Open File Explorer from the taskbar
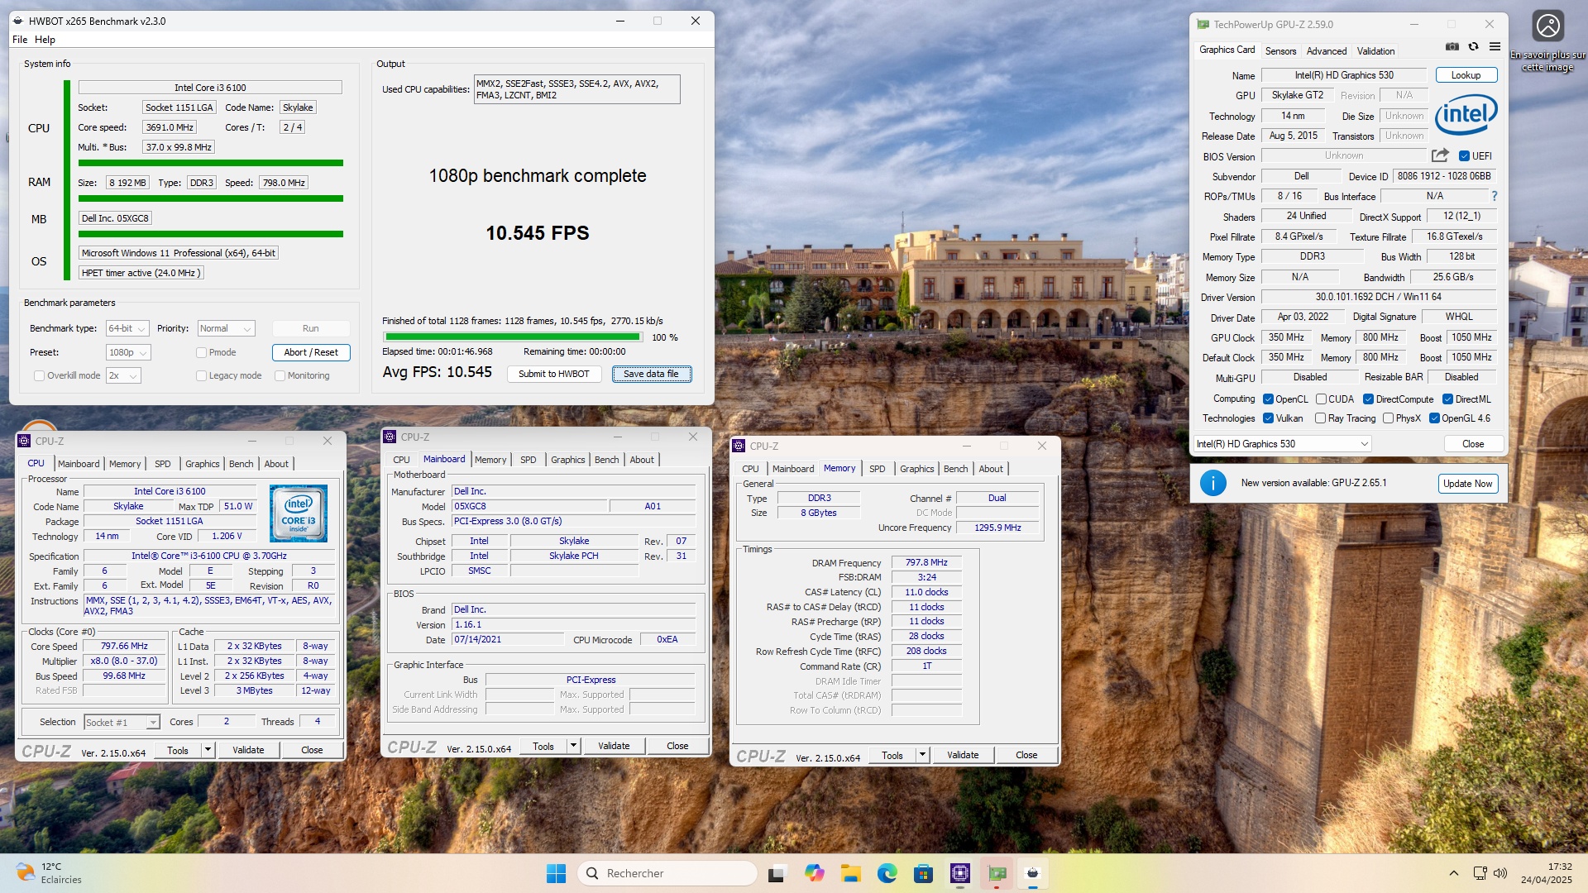 click(x=850, y=873)
